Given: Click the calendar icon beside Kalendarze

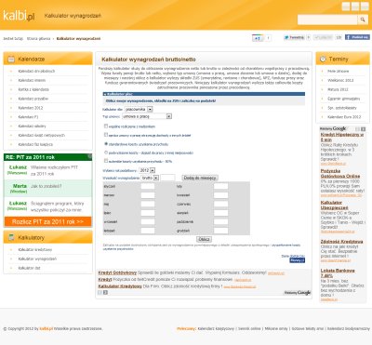Looking at the screenshot, I should pyautogui.click(x=11, y=59).
